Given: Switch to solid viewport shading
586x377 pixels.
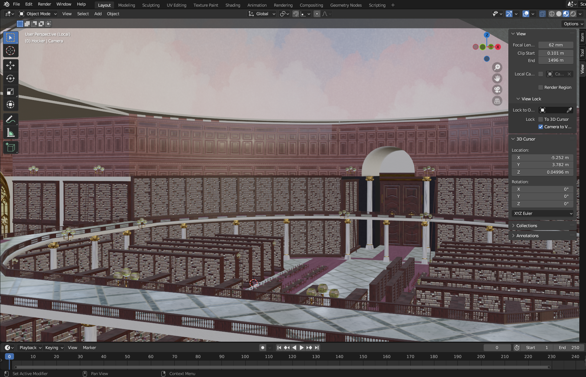Looking at the screenshot, I should [x=559, y=14].
